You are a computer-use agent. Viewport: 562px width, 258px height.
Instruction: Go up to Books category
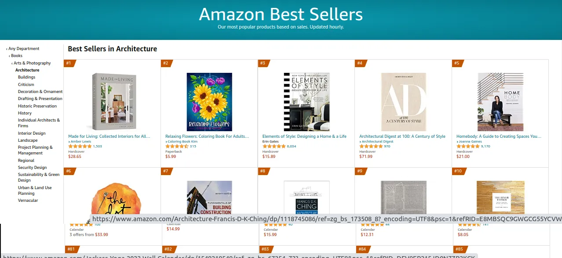click(17, 56)
